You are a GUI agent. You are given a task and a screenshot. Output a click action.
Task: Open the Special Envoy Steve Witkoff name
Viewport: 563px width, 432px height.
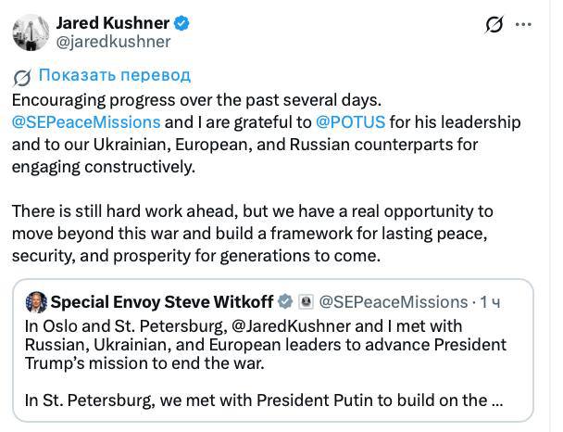click(162, 301)
